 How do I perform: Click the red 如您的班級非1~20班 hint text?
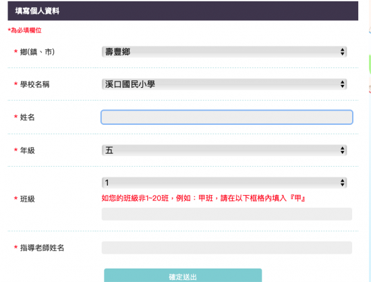point(204,198)
